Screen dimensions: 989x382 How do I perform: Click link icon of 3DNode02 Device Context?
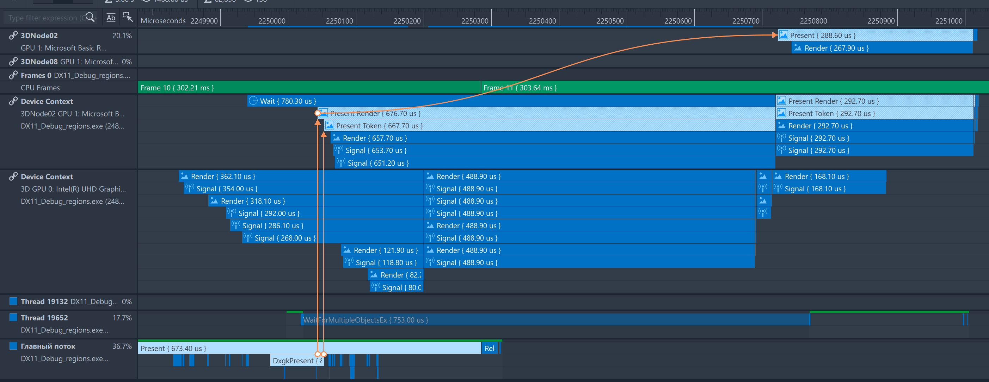click(13, 101)
